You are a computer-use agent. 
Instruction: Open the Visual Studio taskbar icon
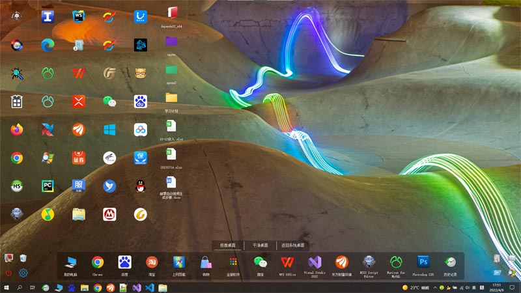[137, 288]
